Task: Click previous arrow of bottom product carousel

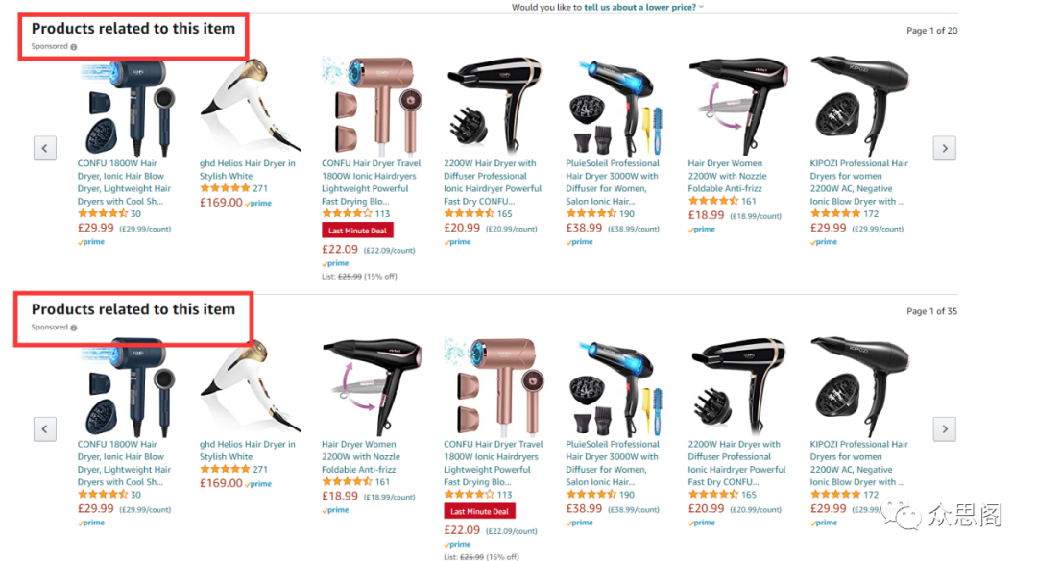Action: [45, 428]
